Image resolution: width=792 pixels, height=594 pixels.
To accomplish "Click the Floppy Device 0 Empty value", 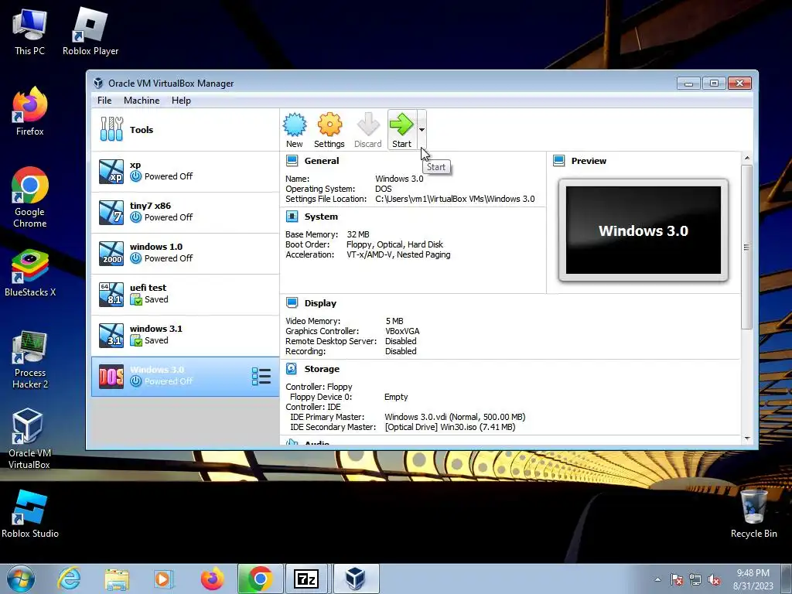I will [x=396, y=397].
